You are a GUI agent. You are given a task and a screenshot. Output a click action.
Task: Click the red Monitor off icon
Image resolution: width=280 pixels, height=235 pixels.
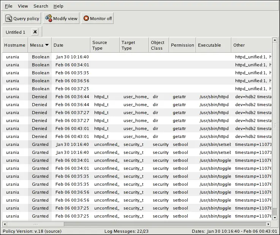coord(86,19)
